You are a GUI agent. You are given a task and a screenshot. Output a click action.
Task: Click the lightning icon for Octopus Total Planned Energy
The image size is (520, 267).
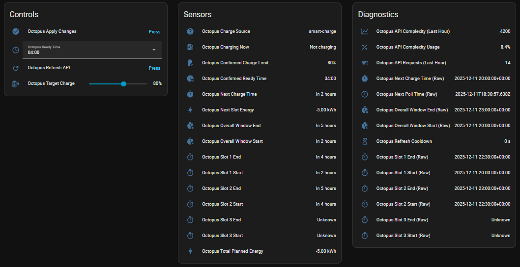pyautogui.click(x=190, y=251)
